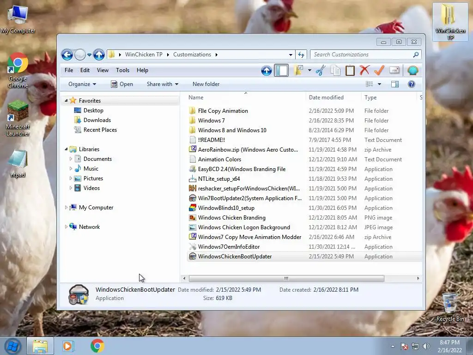Open recent pages dropdown next to Forward
473x355 pixels.
(89, 55)
